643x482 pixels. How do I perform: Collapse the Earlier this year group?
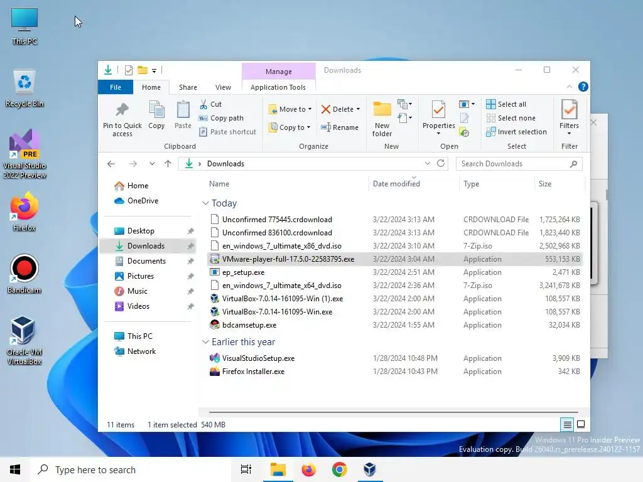tap(205, 342)
